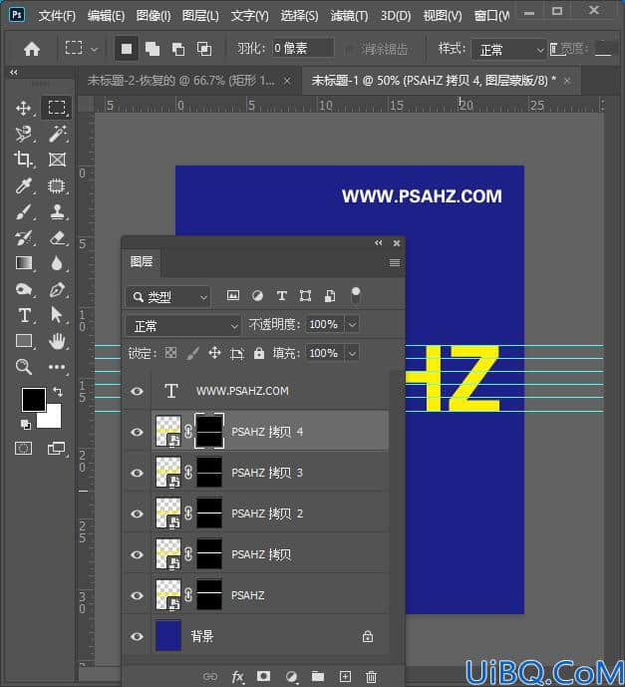Select the Lasso tool
This screenshot has height=687, width=625.
pyautogui.click(x=23, y=134)
